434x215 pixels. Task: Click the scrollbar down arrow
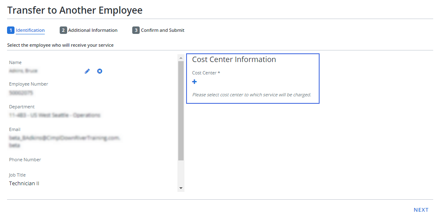click(x=180, y=188)
